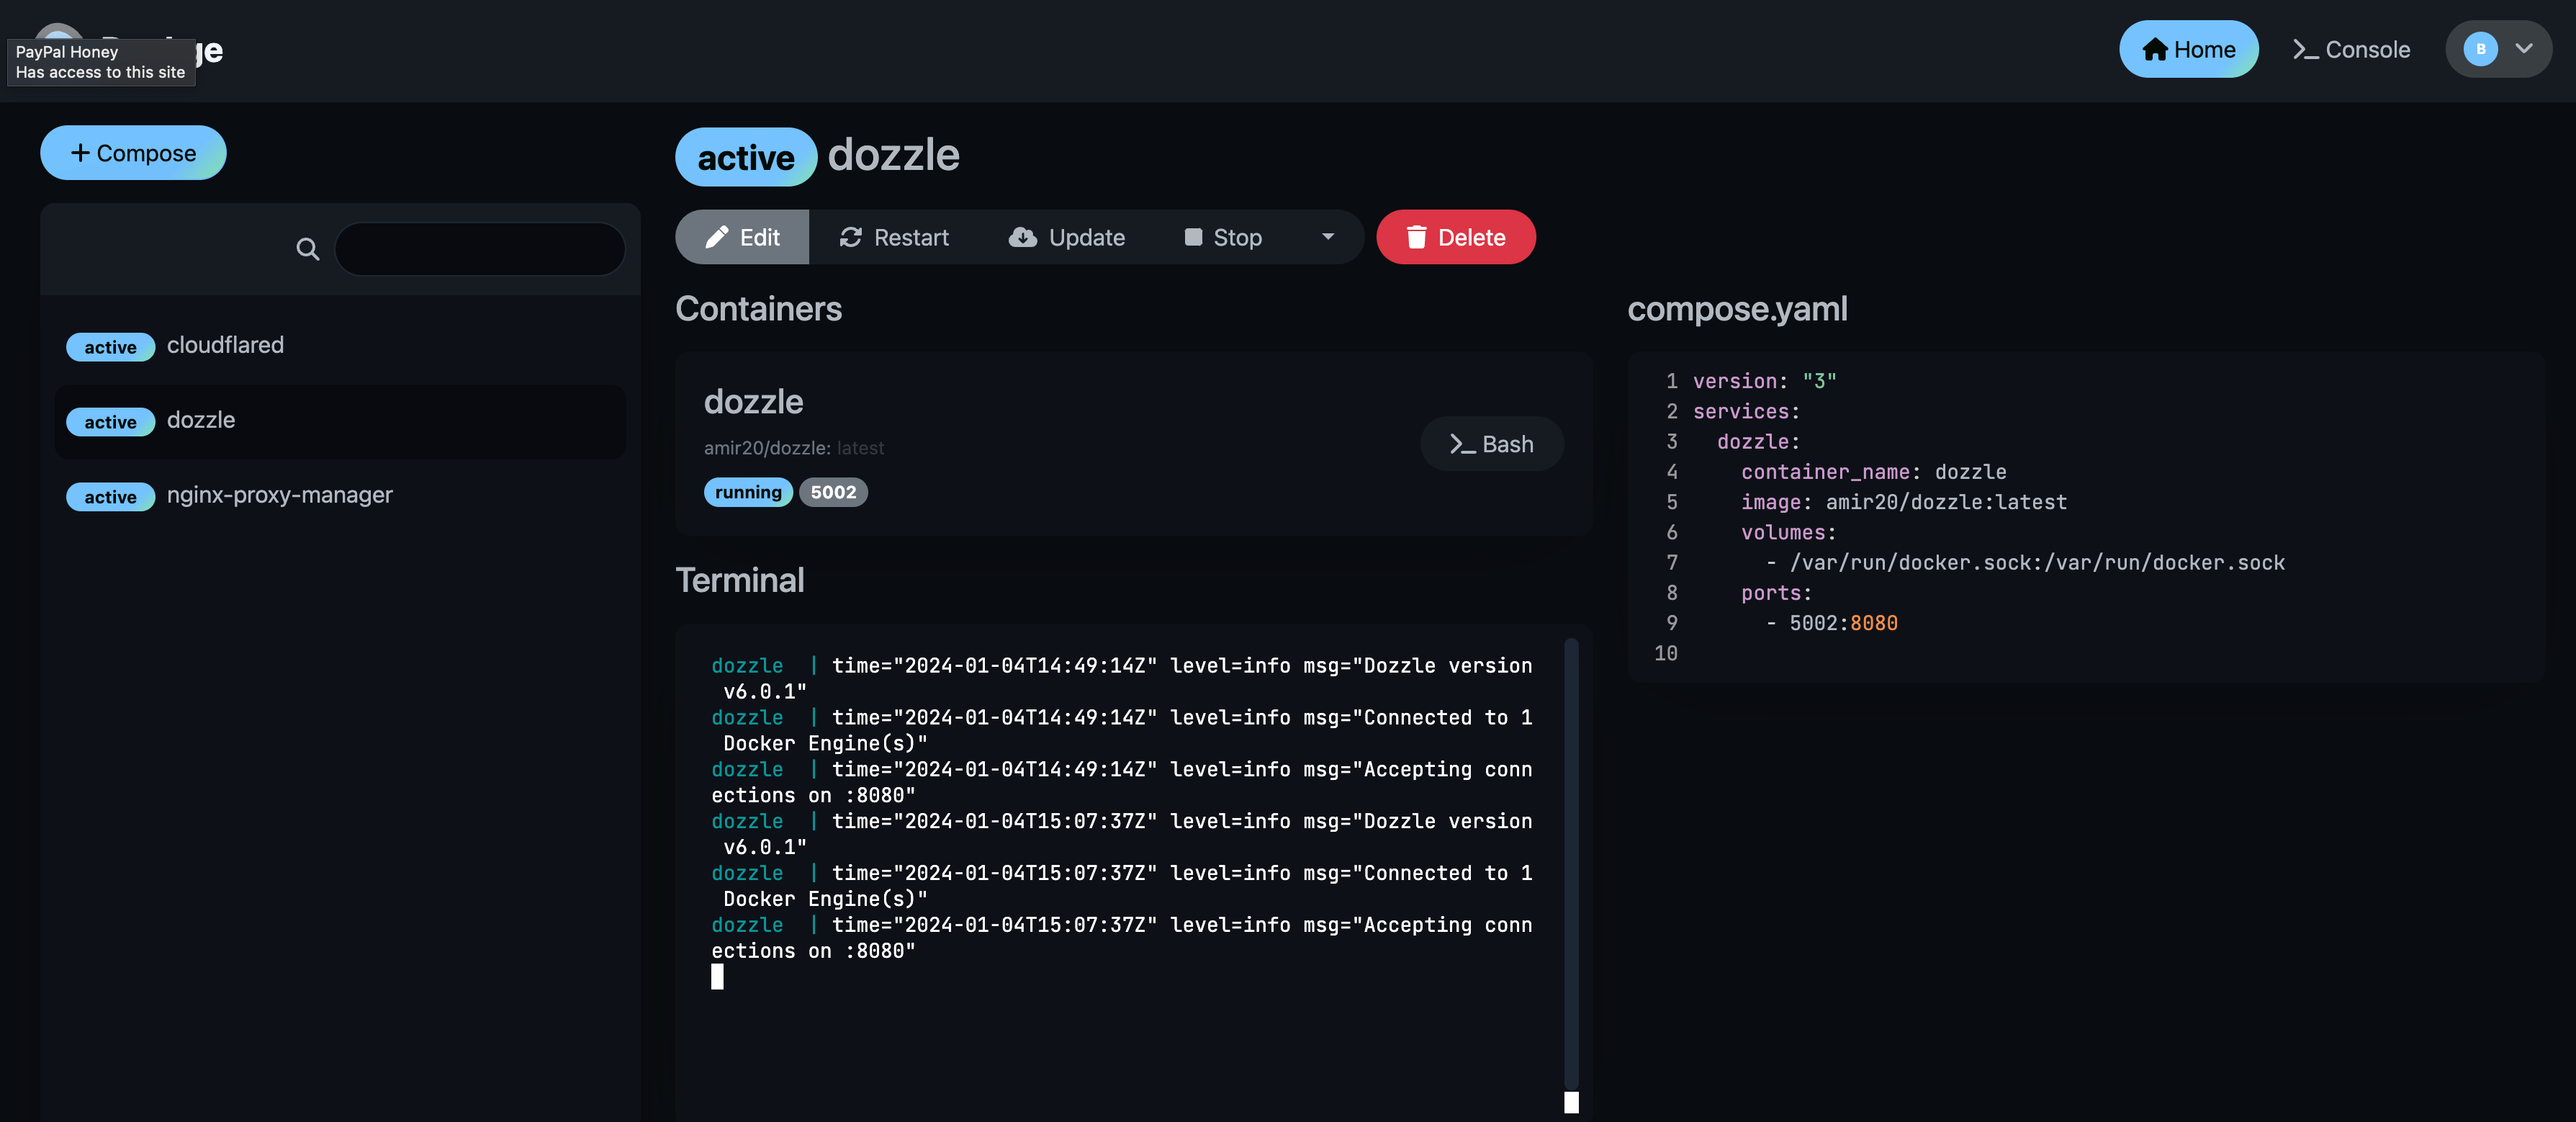Click the Compose button to create stack
Image resolution: width=2576 pixels, height=1122 pixels.
pyautogui.click(x=133, y=151)
